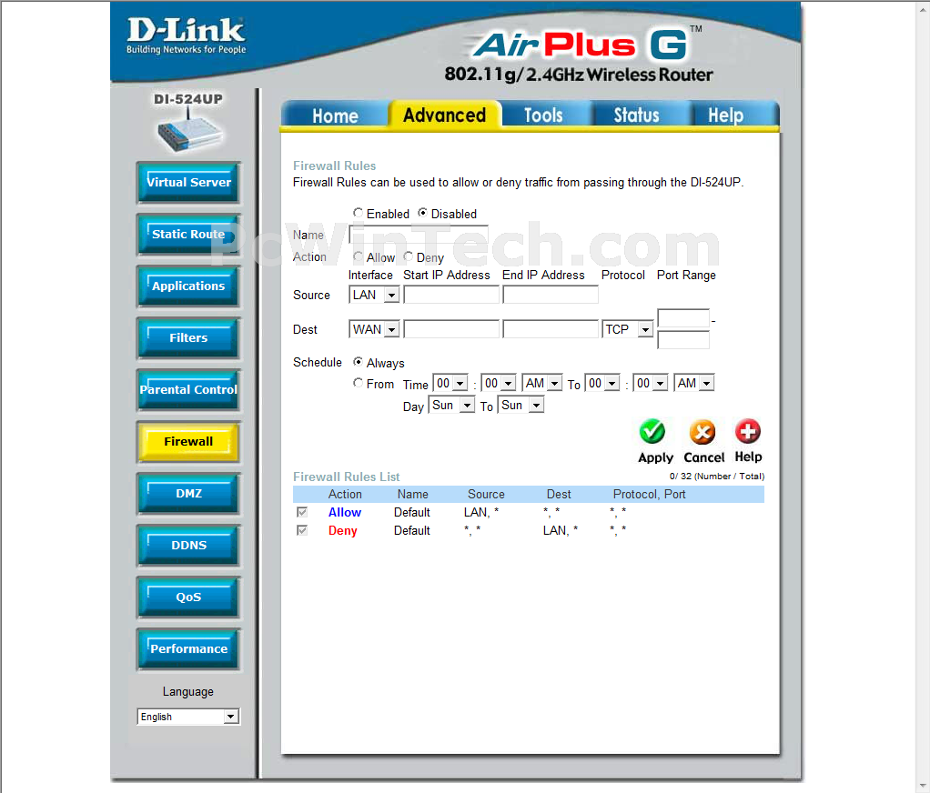Open the Language English dropdown
Image resolution: width=930 pixels, height=793 pixels.
click(188, 717)
